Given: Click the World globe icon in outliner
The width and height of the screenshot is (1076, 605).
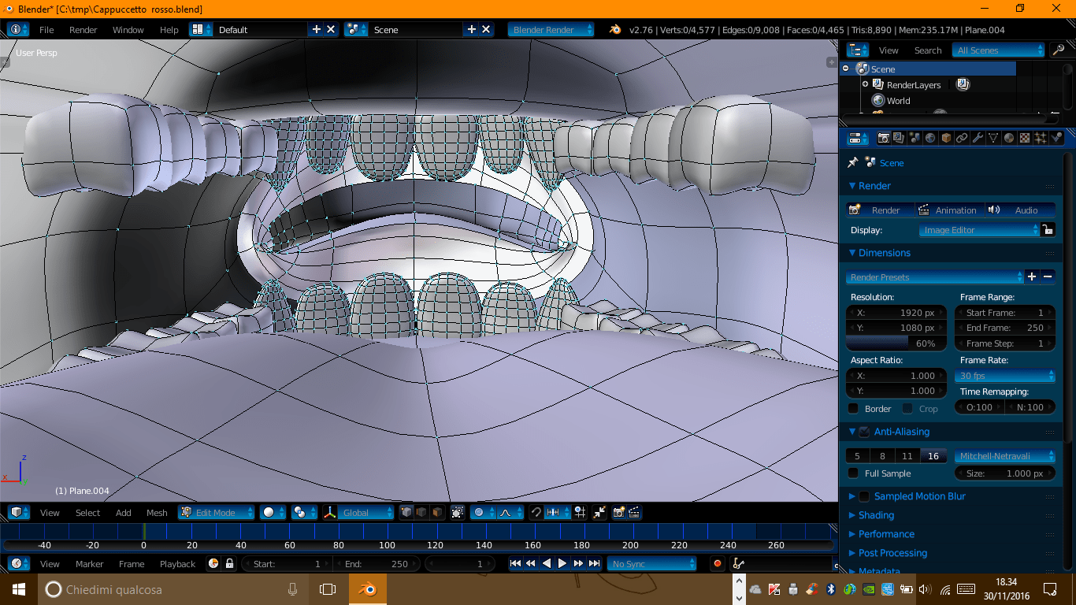Looking at the screenshot, I should (878, 101).
